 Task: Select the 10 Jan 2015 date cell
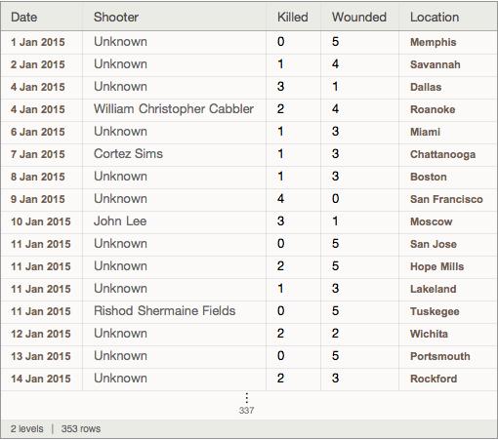click(x=41, y=221)
